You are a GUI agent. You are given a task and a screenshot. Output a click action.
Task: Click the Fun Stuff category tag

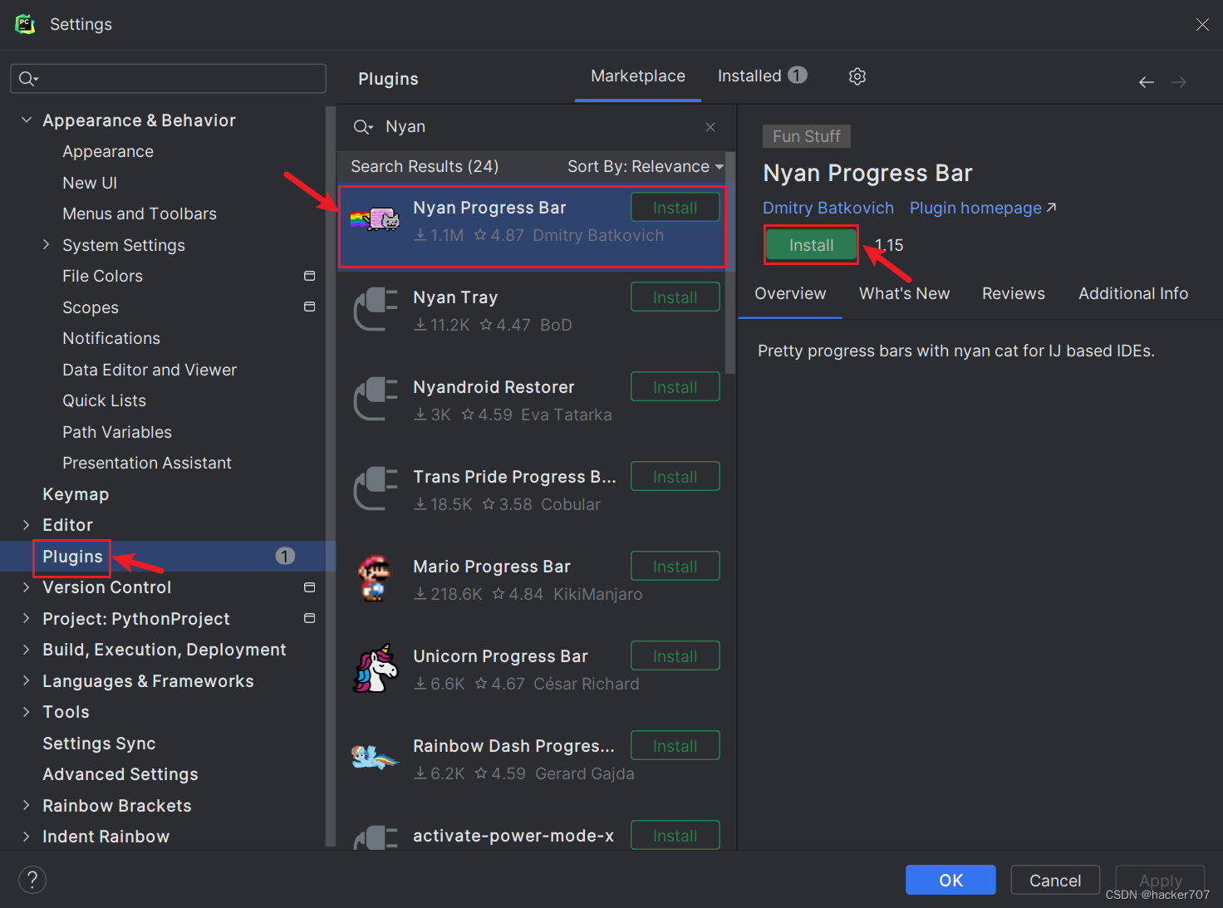click(x=807, y=136)
